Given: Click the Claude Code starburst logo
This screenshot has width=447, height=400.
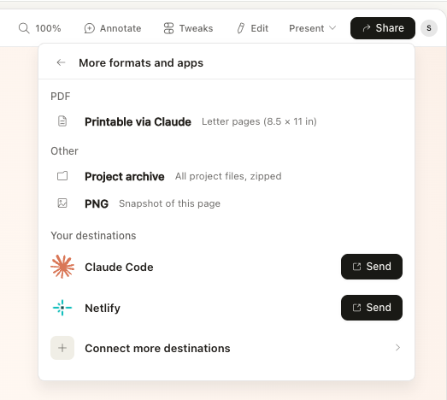Looking at the screenshot, I should click(x=62, y=267).
